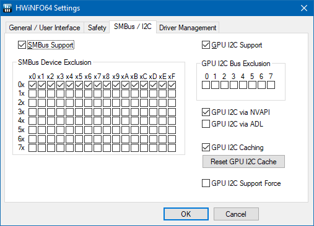The image size is (314, 226).
Task: Confirm settings with OK button
Action: coord(186,214)
